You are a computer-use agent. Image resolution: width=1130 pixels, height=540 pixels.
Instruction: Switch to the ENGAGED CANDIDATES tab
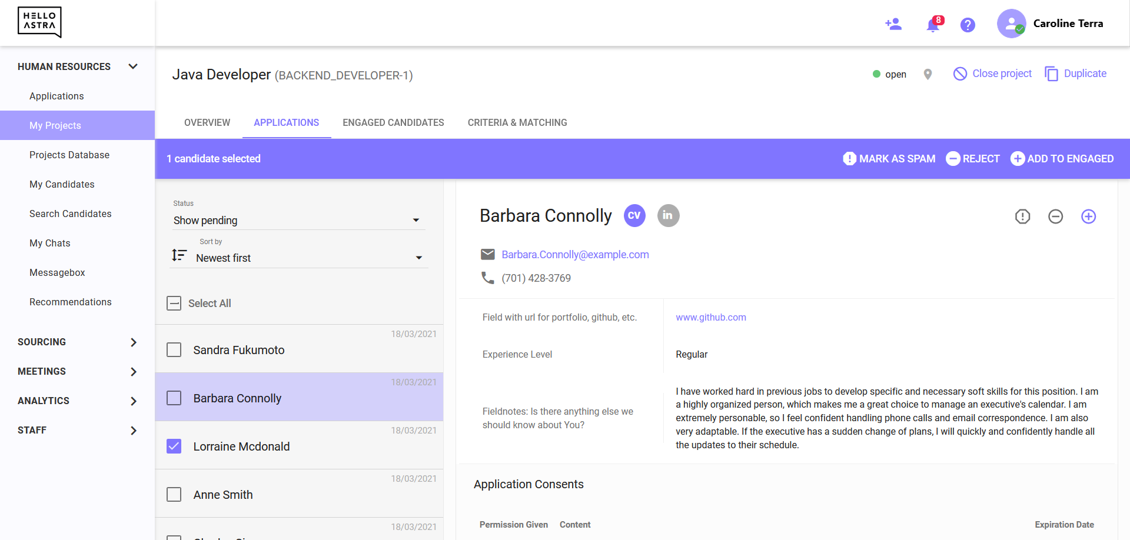pyautogui.click(x=393, y=122)
